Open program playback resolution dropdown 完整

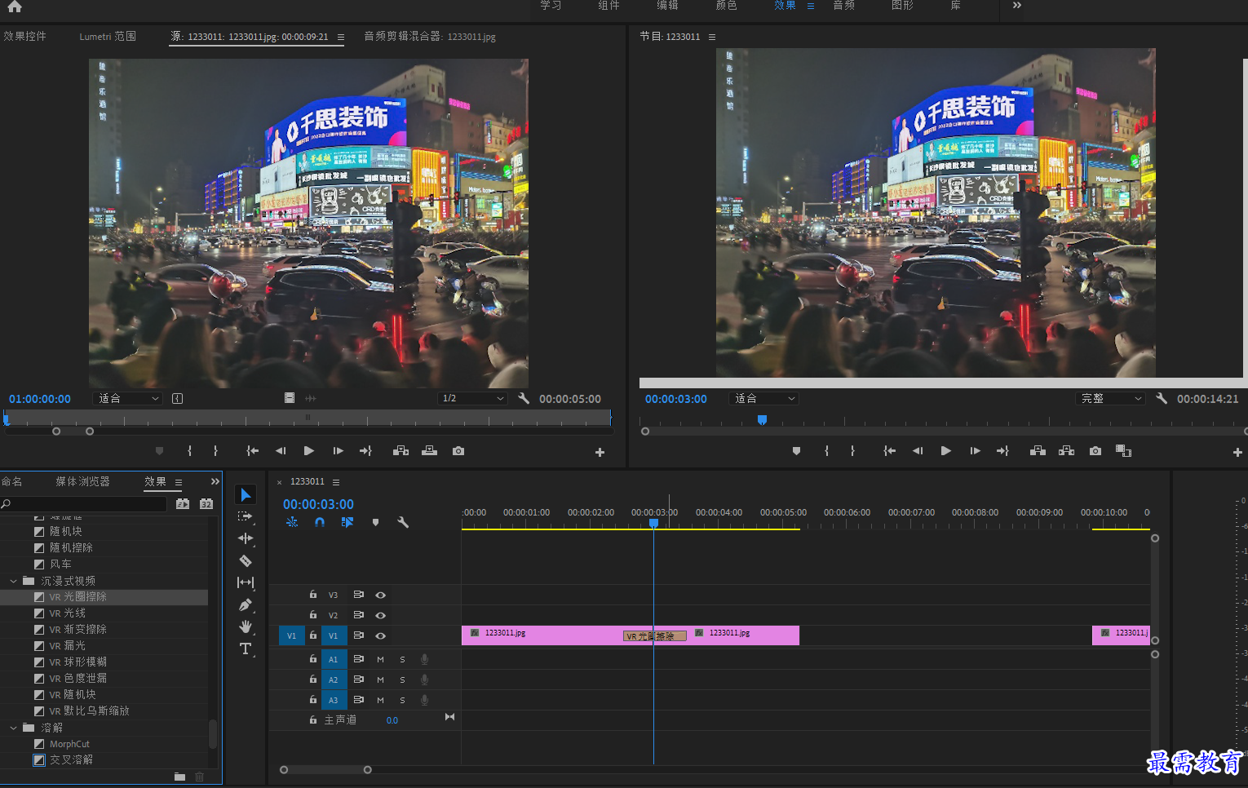click(1110, 398)
